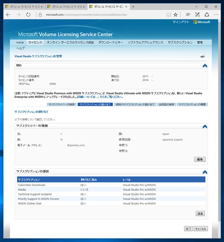Click the share icon in toolbar

[207, 15]
